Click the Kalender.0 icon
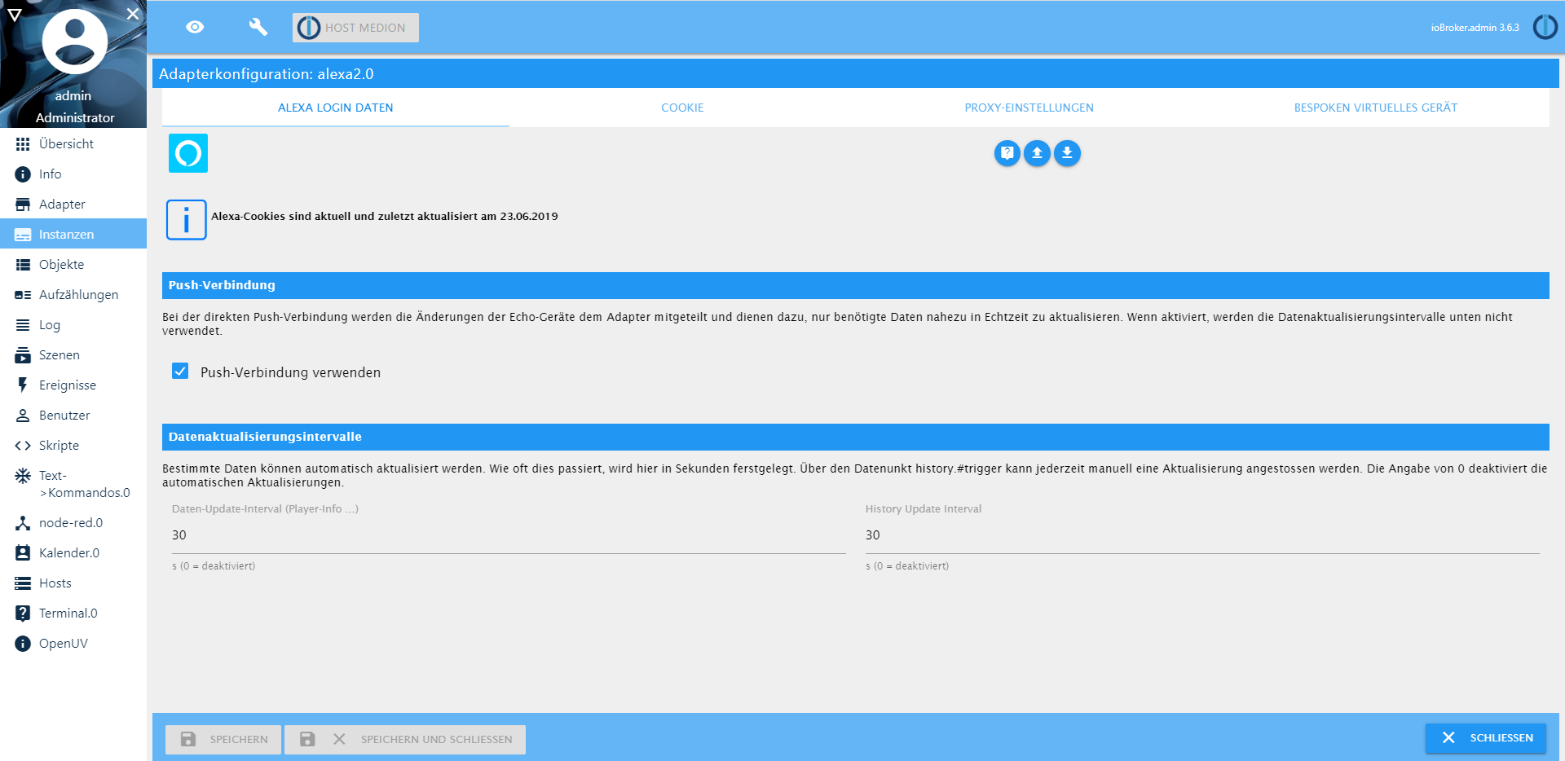 click(23, 552)
